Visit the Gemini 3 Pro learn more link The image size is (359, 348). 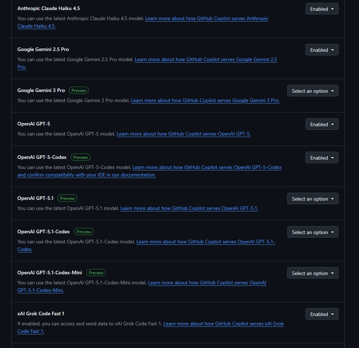point(205,101)
